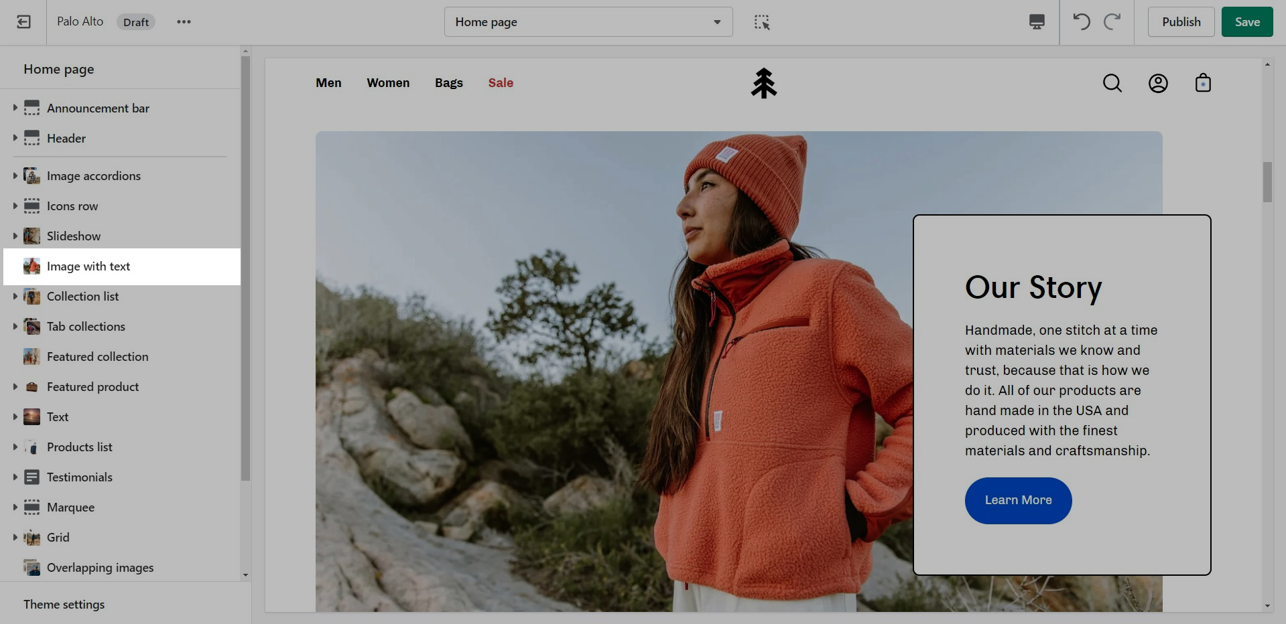Click the exit editor back icon
The image size is (1286, 624).
coord(23,22)
